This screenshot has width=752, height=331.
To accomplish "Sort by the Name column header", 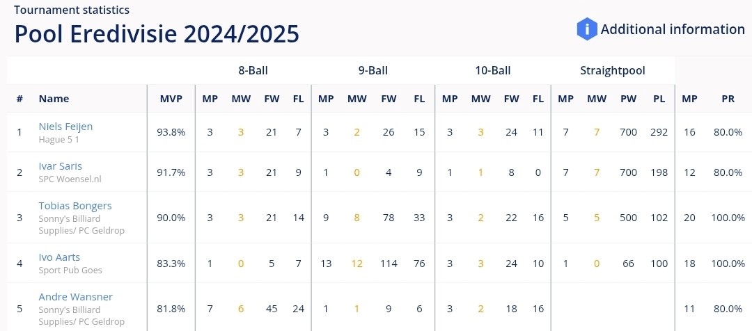I will click(54, 99).
